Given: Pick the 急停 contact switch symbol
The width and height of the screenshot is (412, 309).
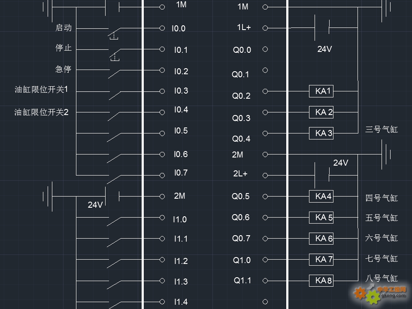Looking at the screenshot, I should (x=115, y=74).
